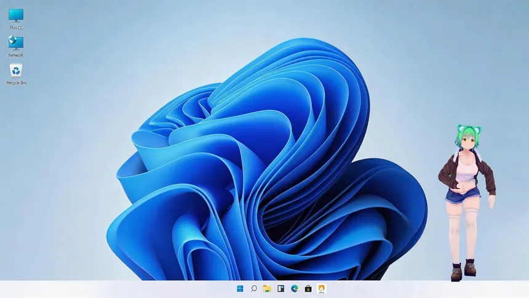Select the This PC monitor icon
The width and height of the screenshot is (529, 298).
click(16, 15)
